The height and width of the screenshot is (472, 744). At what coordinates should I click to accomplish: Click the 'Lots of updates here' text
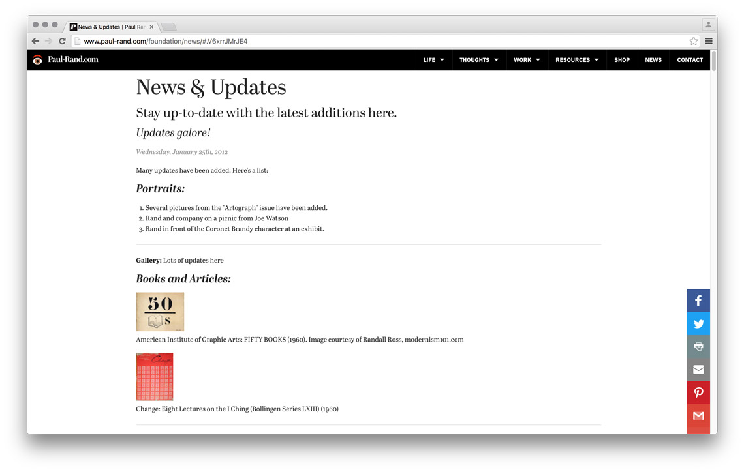point(193,260)
